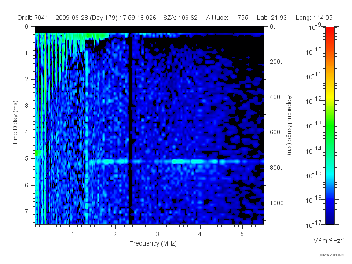Click the 'UIOWA 20110422' credit text
This screenshot has height=264, width=352.
pos(331,255)
